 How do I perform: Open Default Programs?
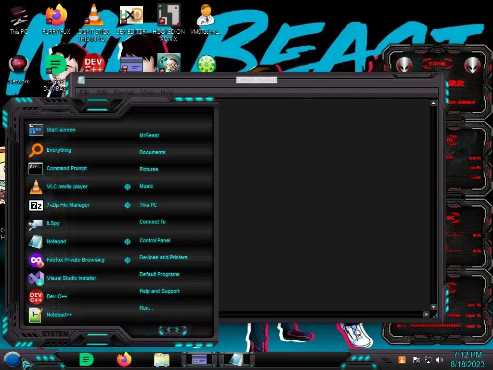pyautogui.click(x=159, y=274)
